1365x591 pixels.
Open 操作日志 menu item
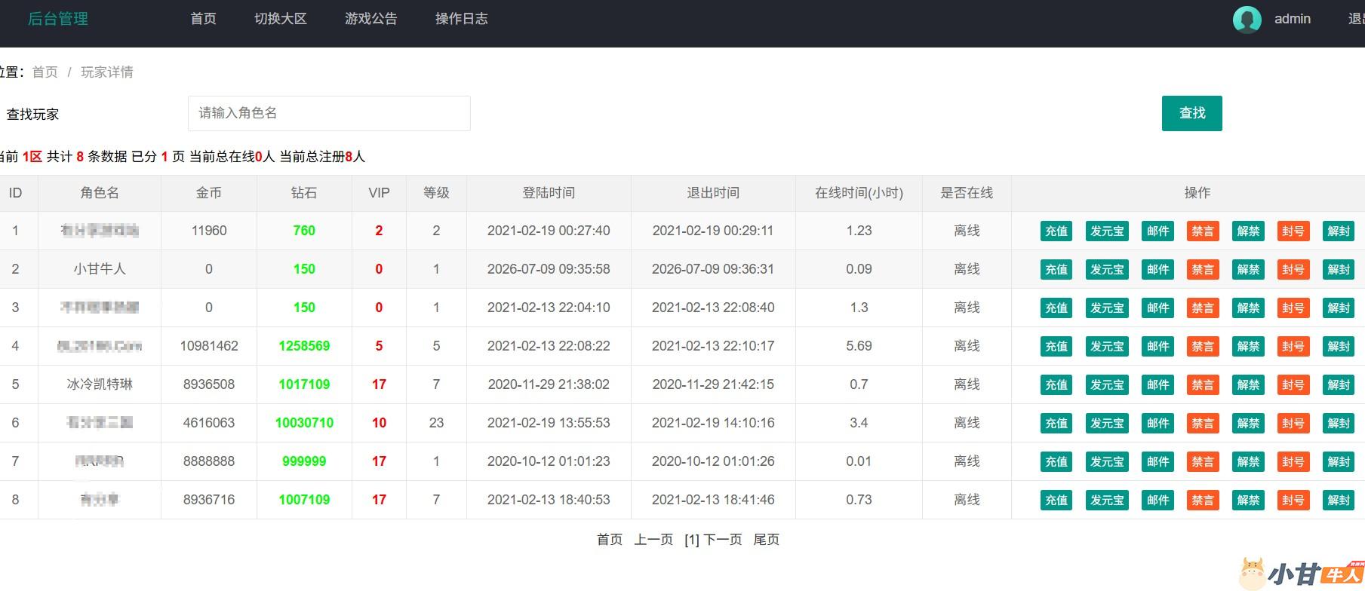pyautogui.click(x=462, y=19)
